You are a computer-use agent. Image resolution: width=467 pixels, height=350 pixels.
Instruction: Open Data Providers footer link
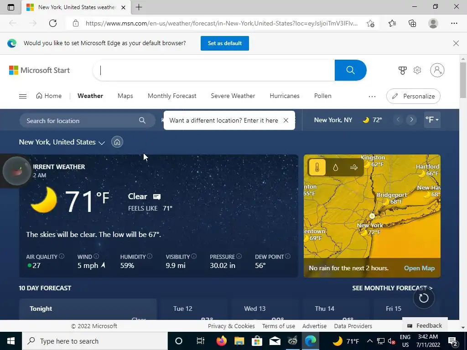pos(353,326)
